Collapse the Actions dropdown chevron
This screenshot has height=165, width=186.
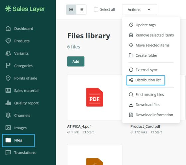click(x=149, y=10)
